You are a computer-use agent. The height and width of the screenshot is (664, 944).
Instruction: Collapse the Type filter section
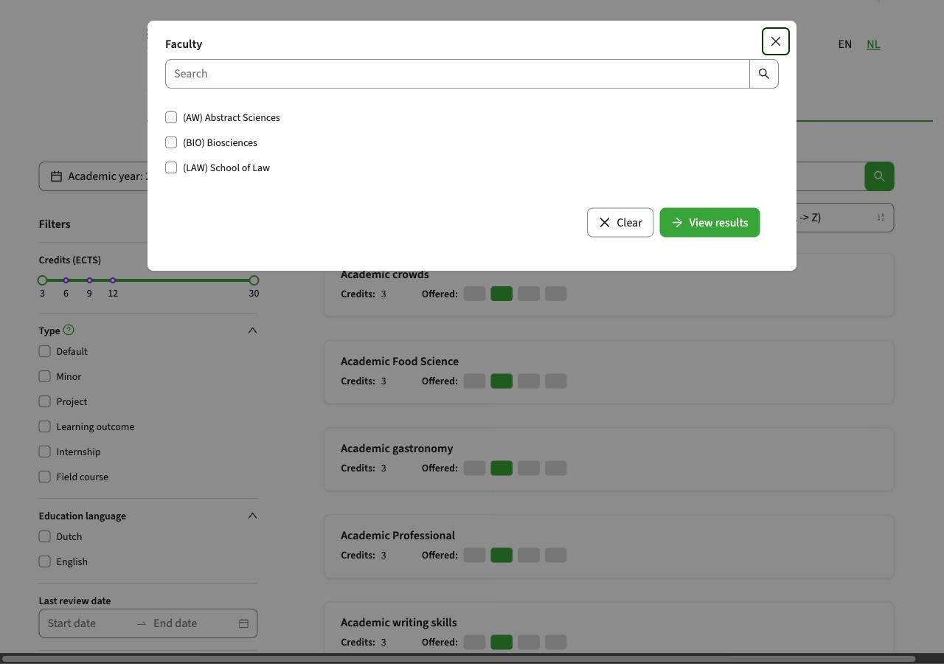(x=252, y=331)
